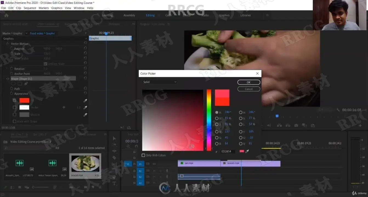Select the Track Select Forward tool
This screenshot has width=368, height=197.
114,145
